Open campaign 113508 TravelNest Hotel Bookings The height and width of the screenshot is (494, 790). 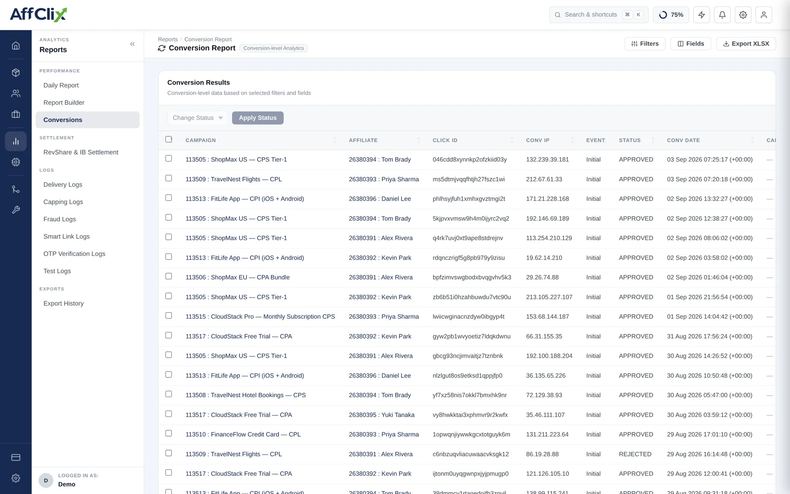point(246,395)
